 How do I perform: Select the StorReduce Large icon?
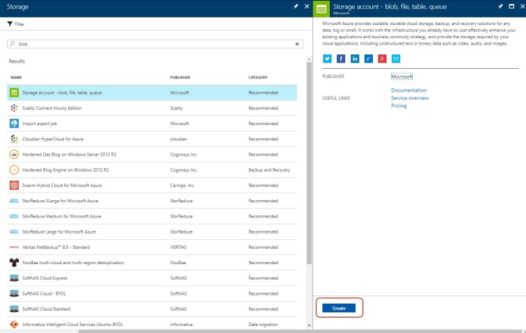[x=14, y=232]
